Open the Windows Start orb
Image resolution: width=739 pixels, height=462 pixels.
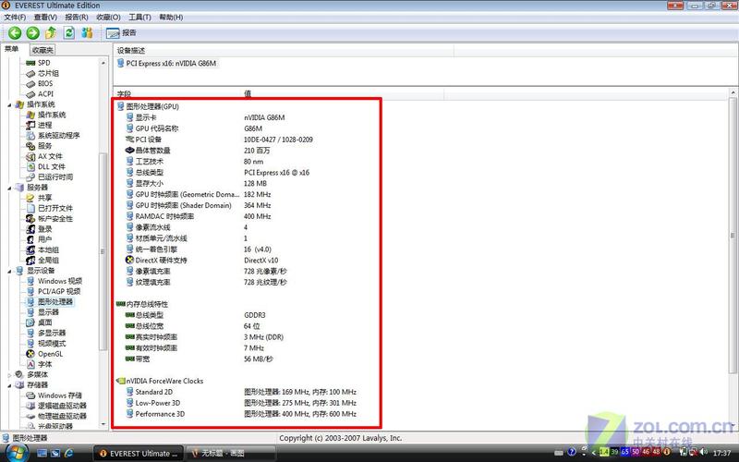(16, 453)
